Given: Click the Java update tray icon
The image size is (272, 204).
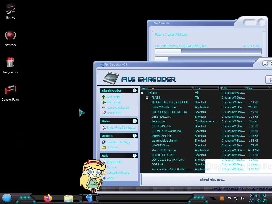Looking at the screenshot, I should 222,198.
